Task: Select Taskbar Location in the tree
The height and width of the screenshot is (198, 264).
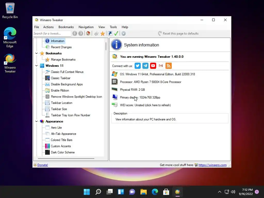Action: tap(62, 103)
